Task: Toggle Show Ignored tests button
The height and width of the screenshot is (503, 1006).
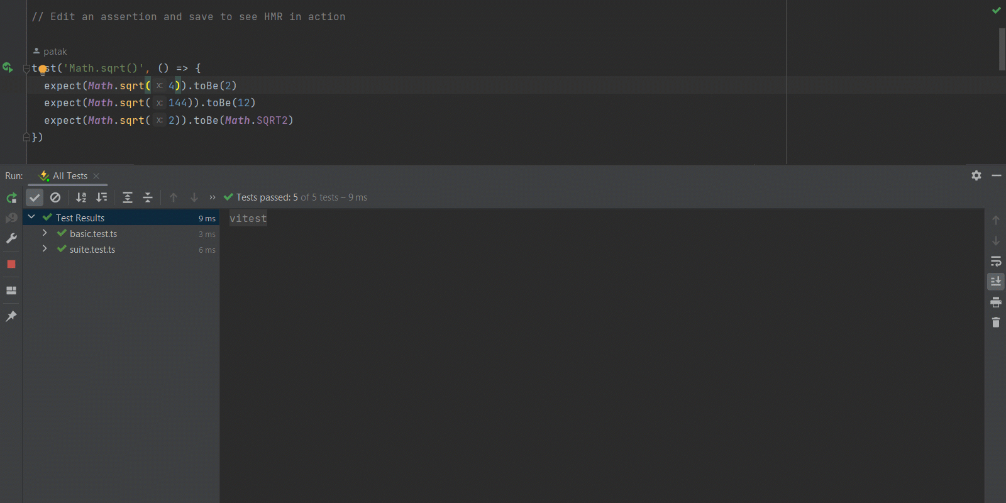Action: point(55,197)
